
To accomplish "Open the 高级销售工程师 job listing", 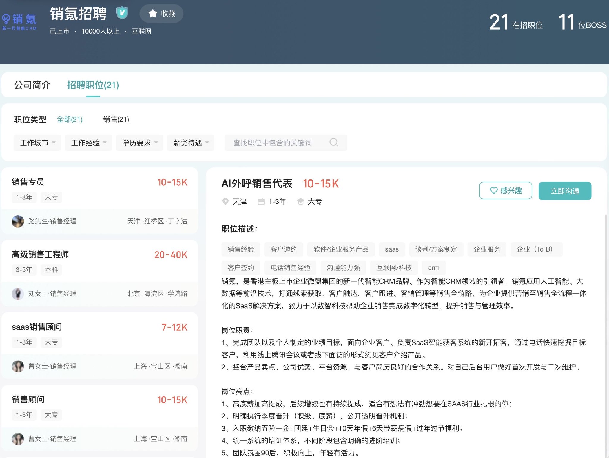I will click(x=40, y=254).
